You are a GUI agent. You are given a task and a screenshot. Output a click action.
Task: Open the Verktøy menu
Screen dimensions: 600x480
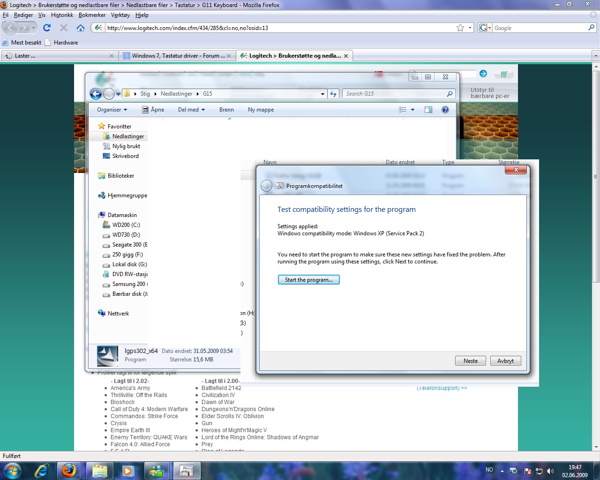coord(120,15)
